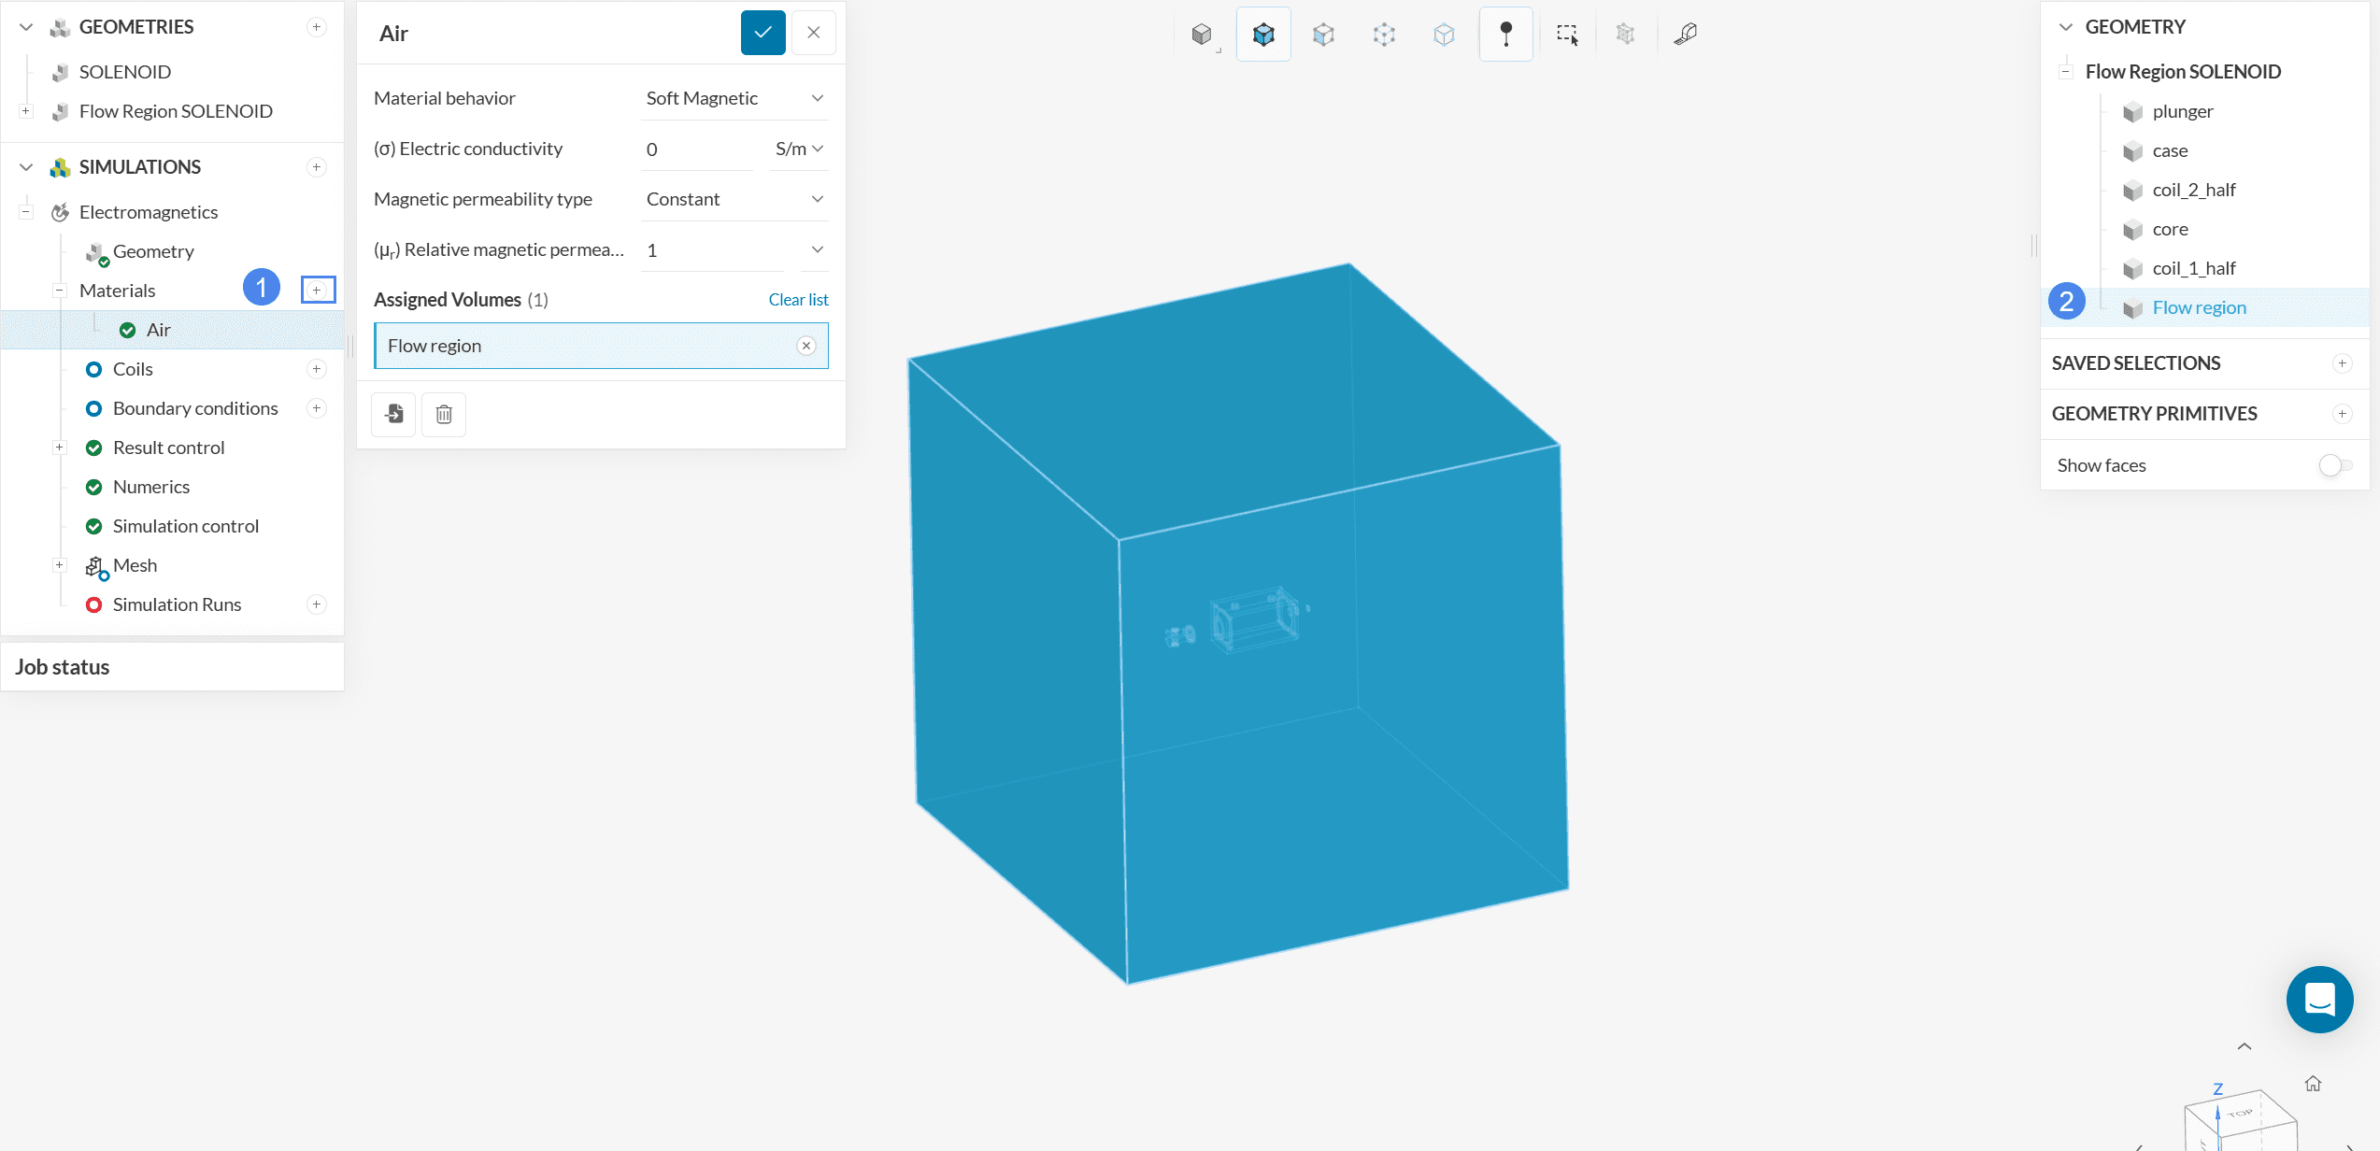2380x1151 pixels.
Task: Select the volume selection mode icon
Action: [x=1263, y=35]
